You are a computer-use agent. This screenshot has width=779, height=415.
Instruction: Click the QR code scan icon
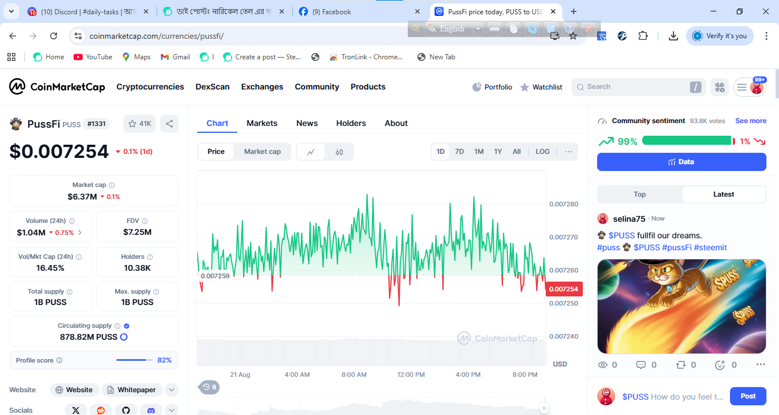720,87
